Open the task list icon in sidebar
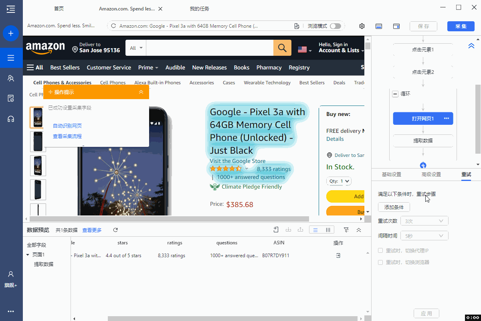The width and height of the screenshot is (481, 321). click(x=11, y=58)
